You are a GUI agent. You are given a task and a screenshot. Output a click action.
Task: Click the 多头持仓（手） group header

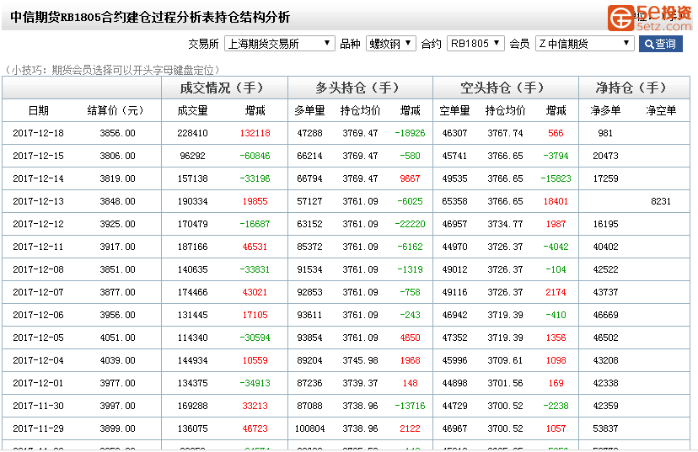[x=360, y=88]
